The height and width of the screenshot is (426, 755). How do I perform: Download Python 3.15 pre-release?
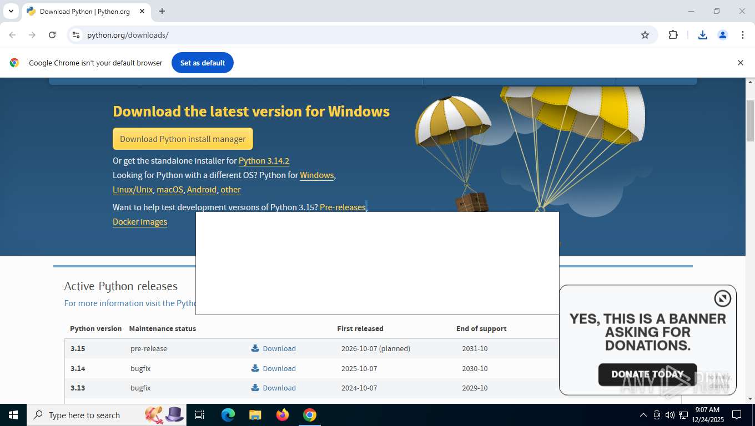279,348
